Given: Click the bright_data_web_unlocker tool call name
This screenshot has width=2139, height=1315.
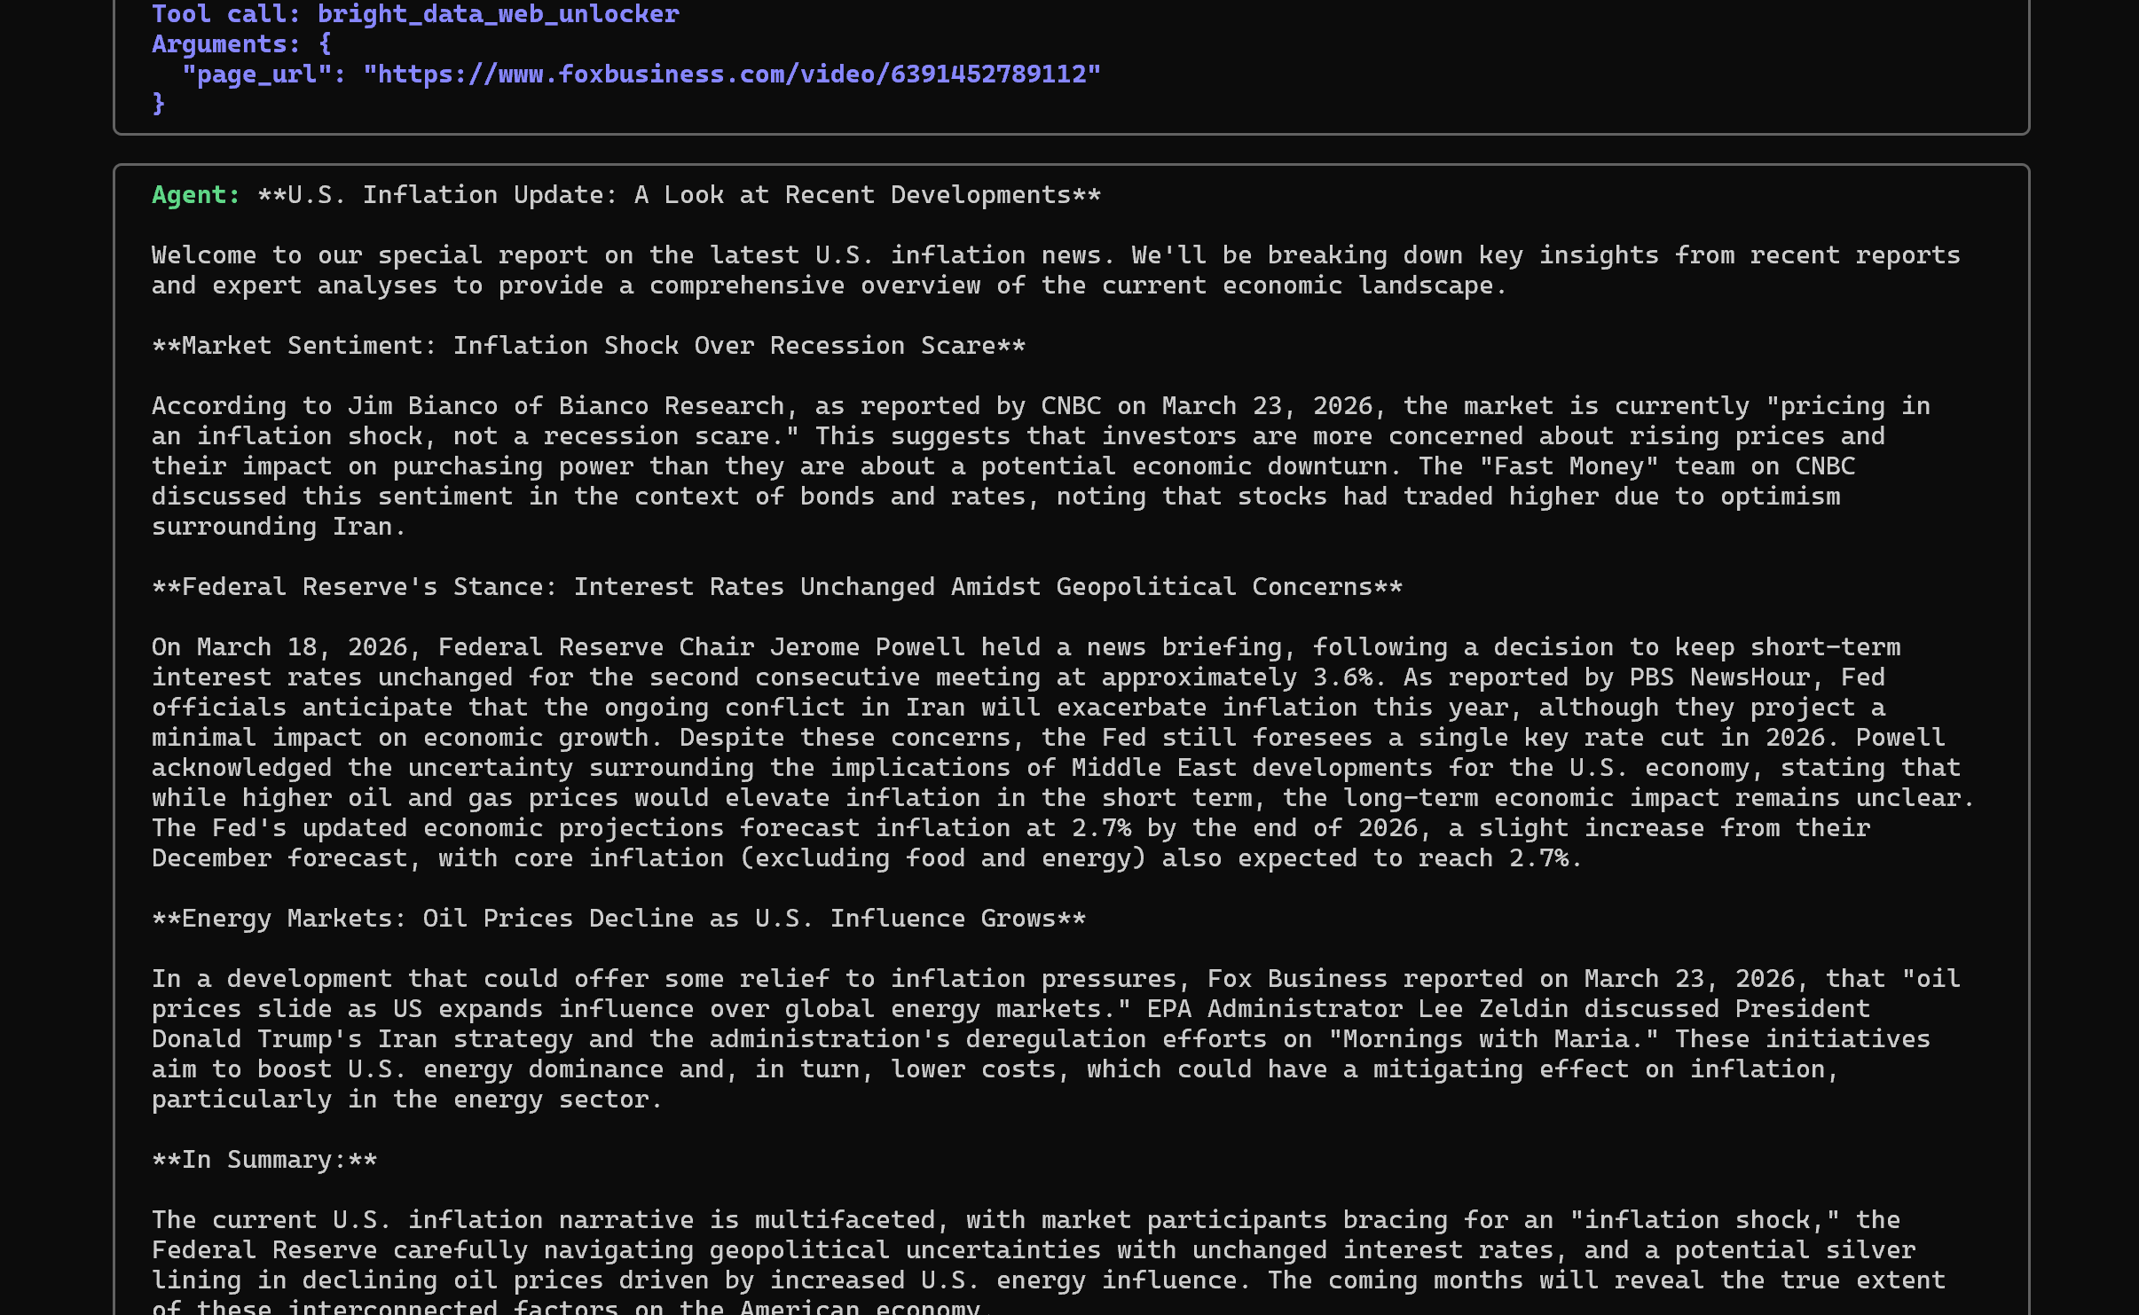Looking at the screenshot, I should (498, 13).
